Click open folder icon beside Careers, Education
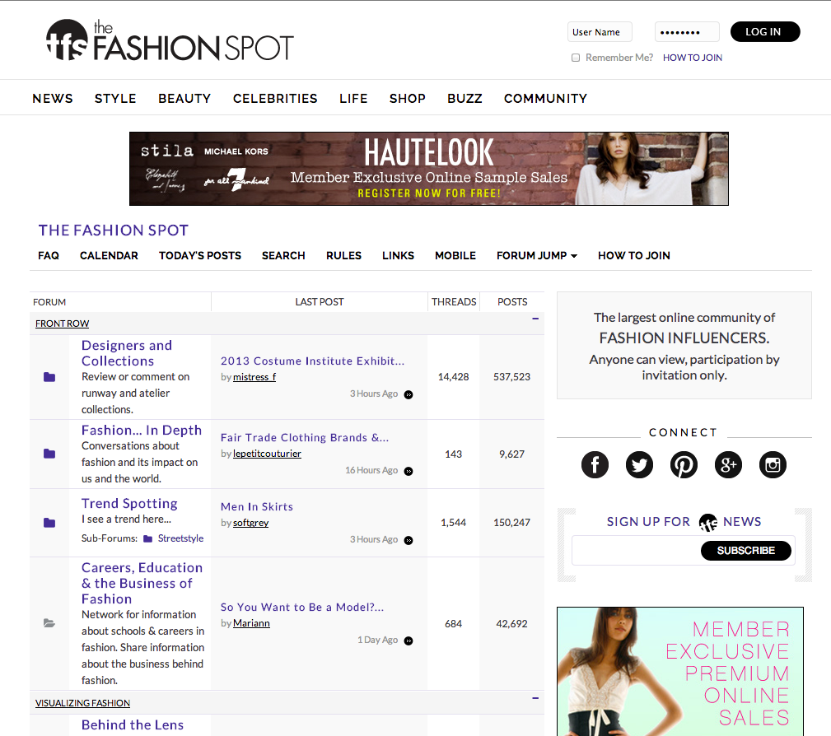 point(49,623)
